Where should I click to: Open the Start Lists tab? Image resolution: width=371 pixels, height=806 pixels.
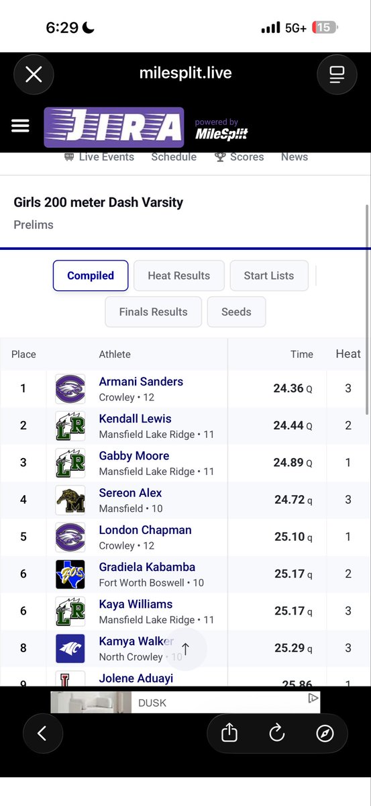pyautogui.click(x=269, y=275)
